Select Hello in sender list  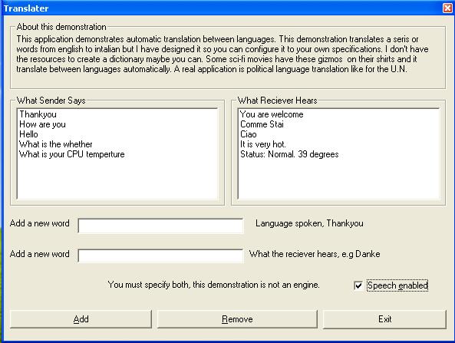point(28,134)
